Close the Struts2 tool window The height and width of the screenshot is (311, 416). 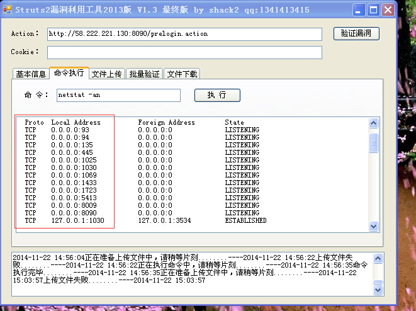388,10
